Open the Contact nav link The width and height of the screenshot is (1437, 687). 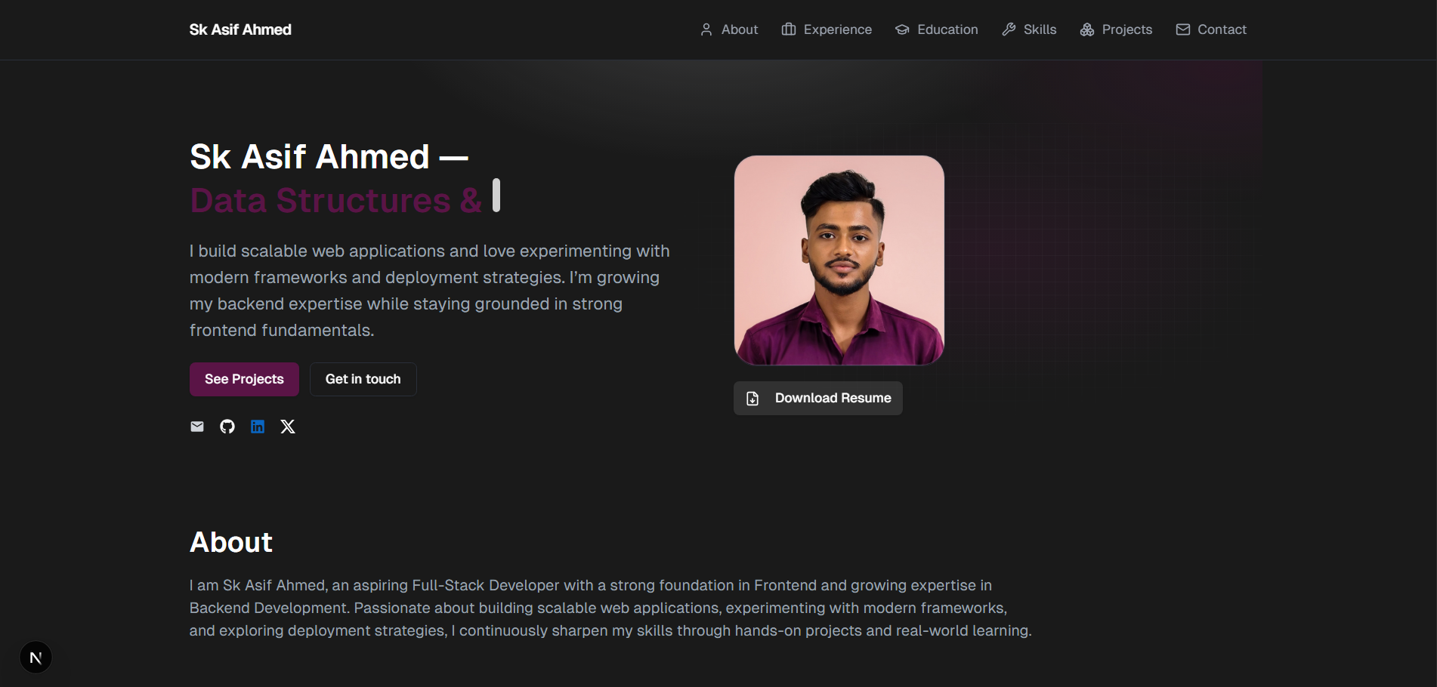(1222, 29)
